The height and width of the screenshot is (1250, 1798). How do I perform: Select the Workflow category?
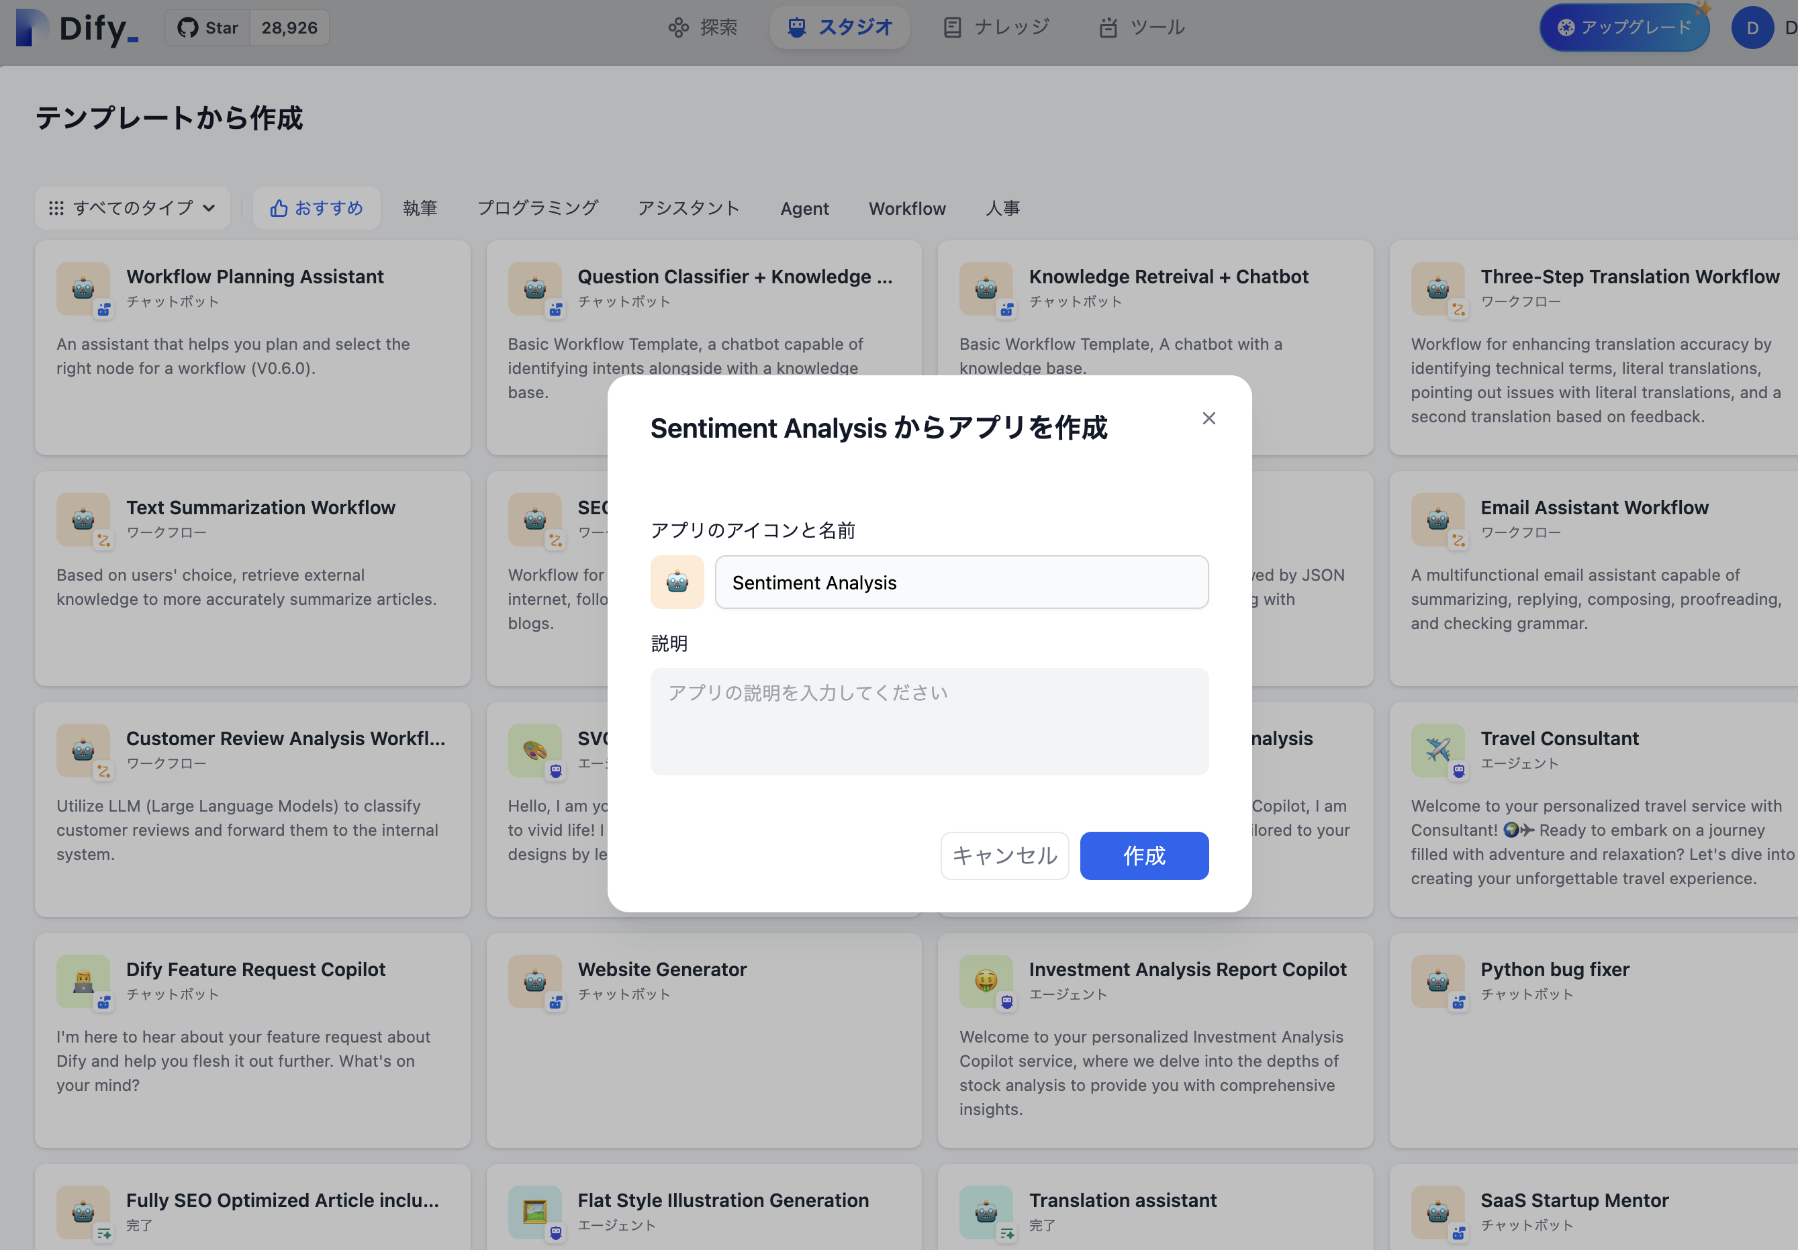coord(908,208)
